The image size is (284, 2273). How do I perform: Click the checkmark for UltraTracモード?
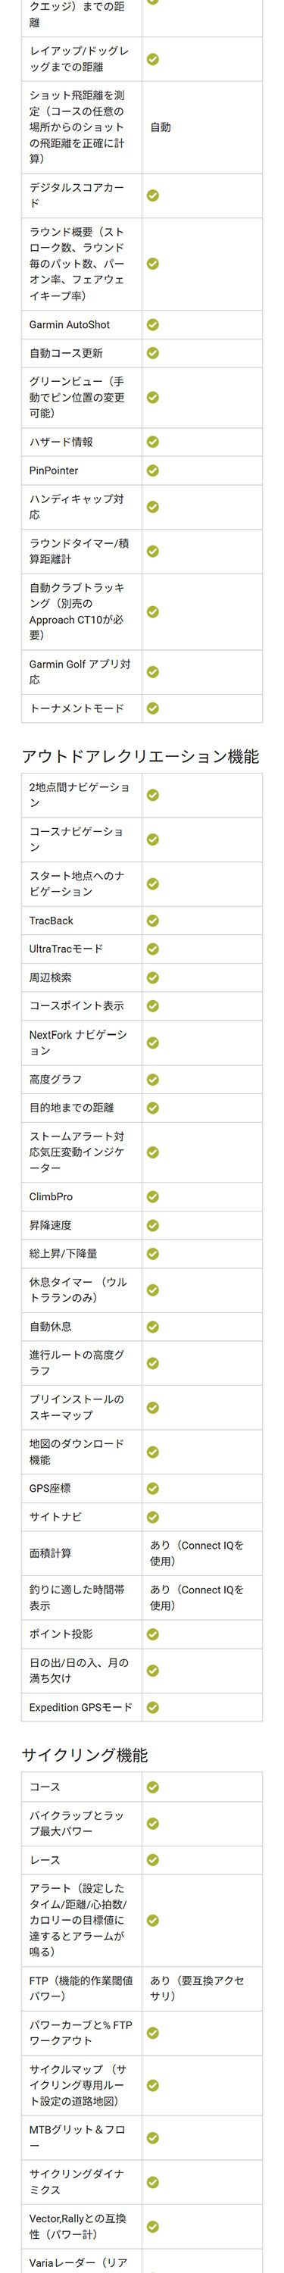152,949
